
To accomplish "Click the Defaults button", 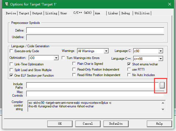I will coord(116,124).
